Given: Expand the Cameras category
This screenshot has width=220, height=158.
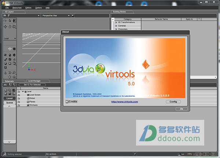Looking at the screenshot, I should (116, 26).
